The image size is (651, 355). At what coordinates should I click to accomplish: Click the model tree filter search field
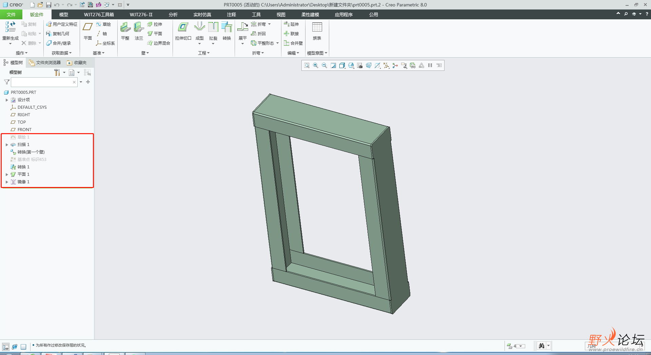41,82
